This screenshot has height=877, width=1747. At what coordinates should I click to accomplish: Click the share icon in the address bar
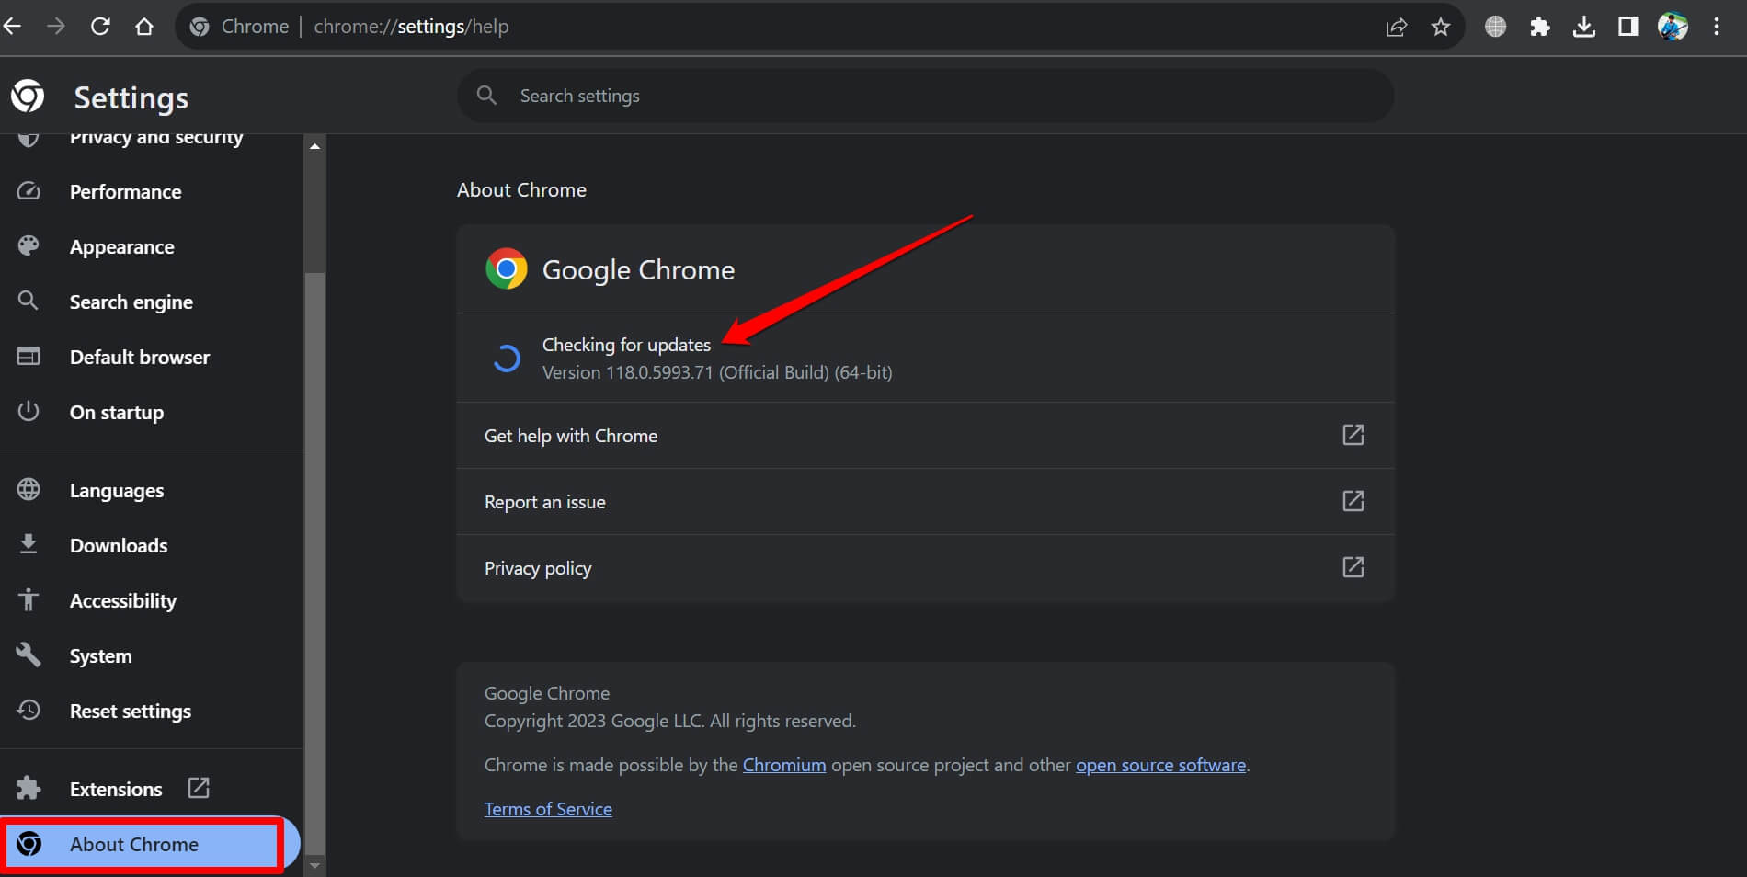point(1396,26)
